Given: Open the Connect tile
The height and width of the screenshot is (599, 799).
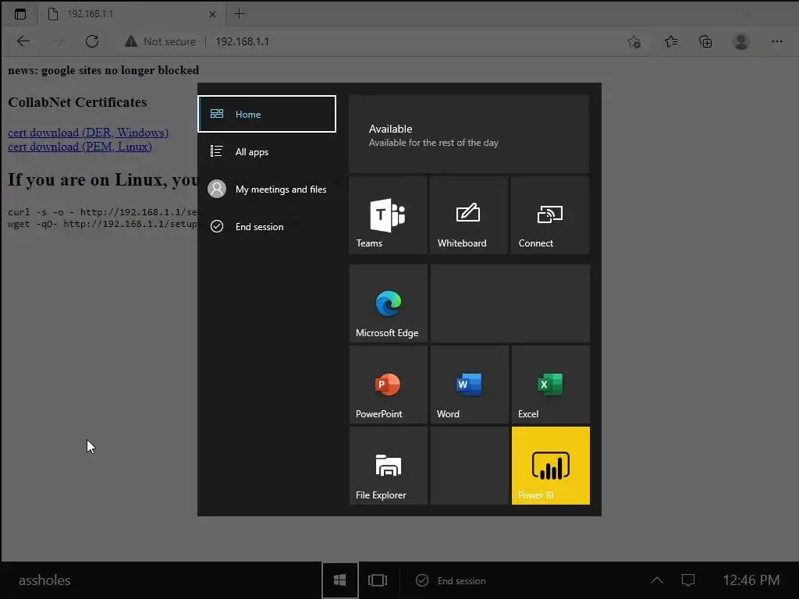Looking at the screenshot, I should [550, 215].
